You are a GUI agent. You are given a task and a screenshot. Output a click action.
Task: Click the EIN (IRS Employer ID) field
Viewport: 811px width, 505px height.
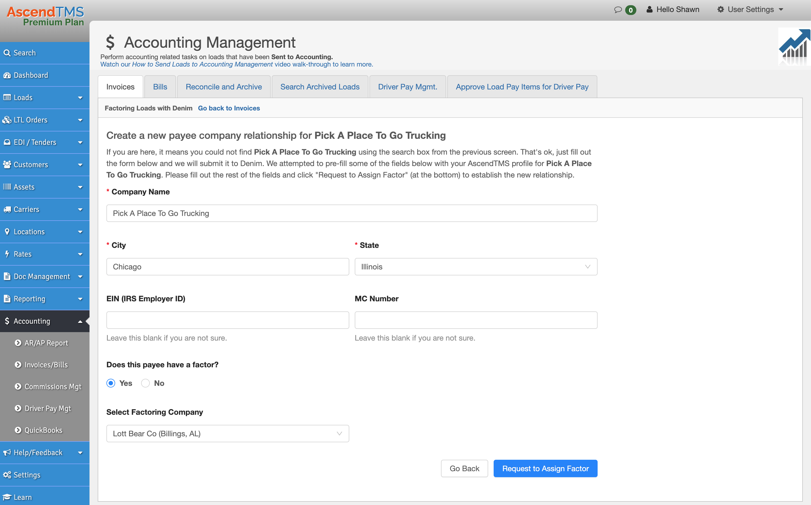(228, 320)
